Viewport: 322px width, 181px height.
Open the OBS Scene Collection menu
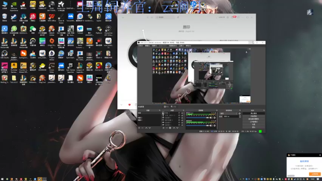pyautogui.click(x=173, y=45)
